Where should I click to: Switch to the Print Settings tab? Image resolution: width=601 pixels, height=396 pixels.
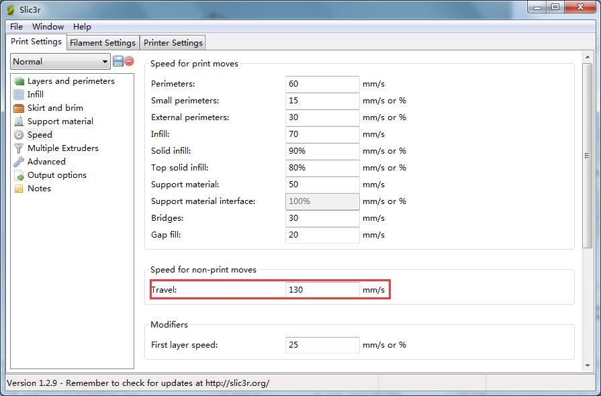click(36, 42)
